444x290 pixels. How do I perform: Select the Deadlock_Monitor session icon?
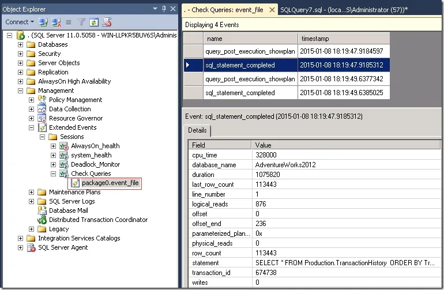pos(63,164)
